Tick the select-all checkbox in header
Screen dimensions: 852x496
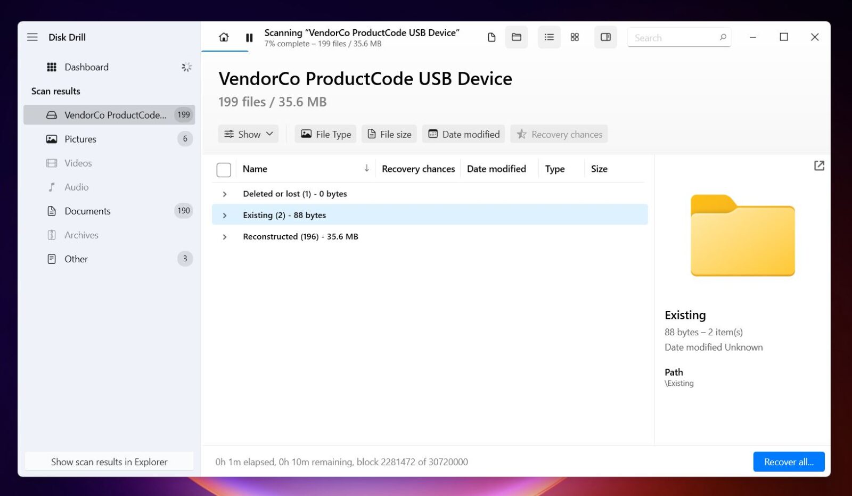[x=224, y=170]
